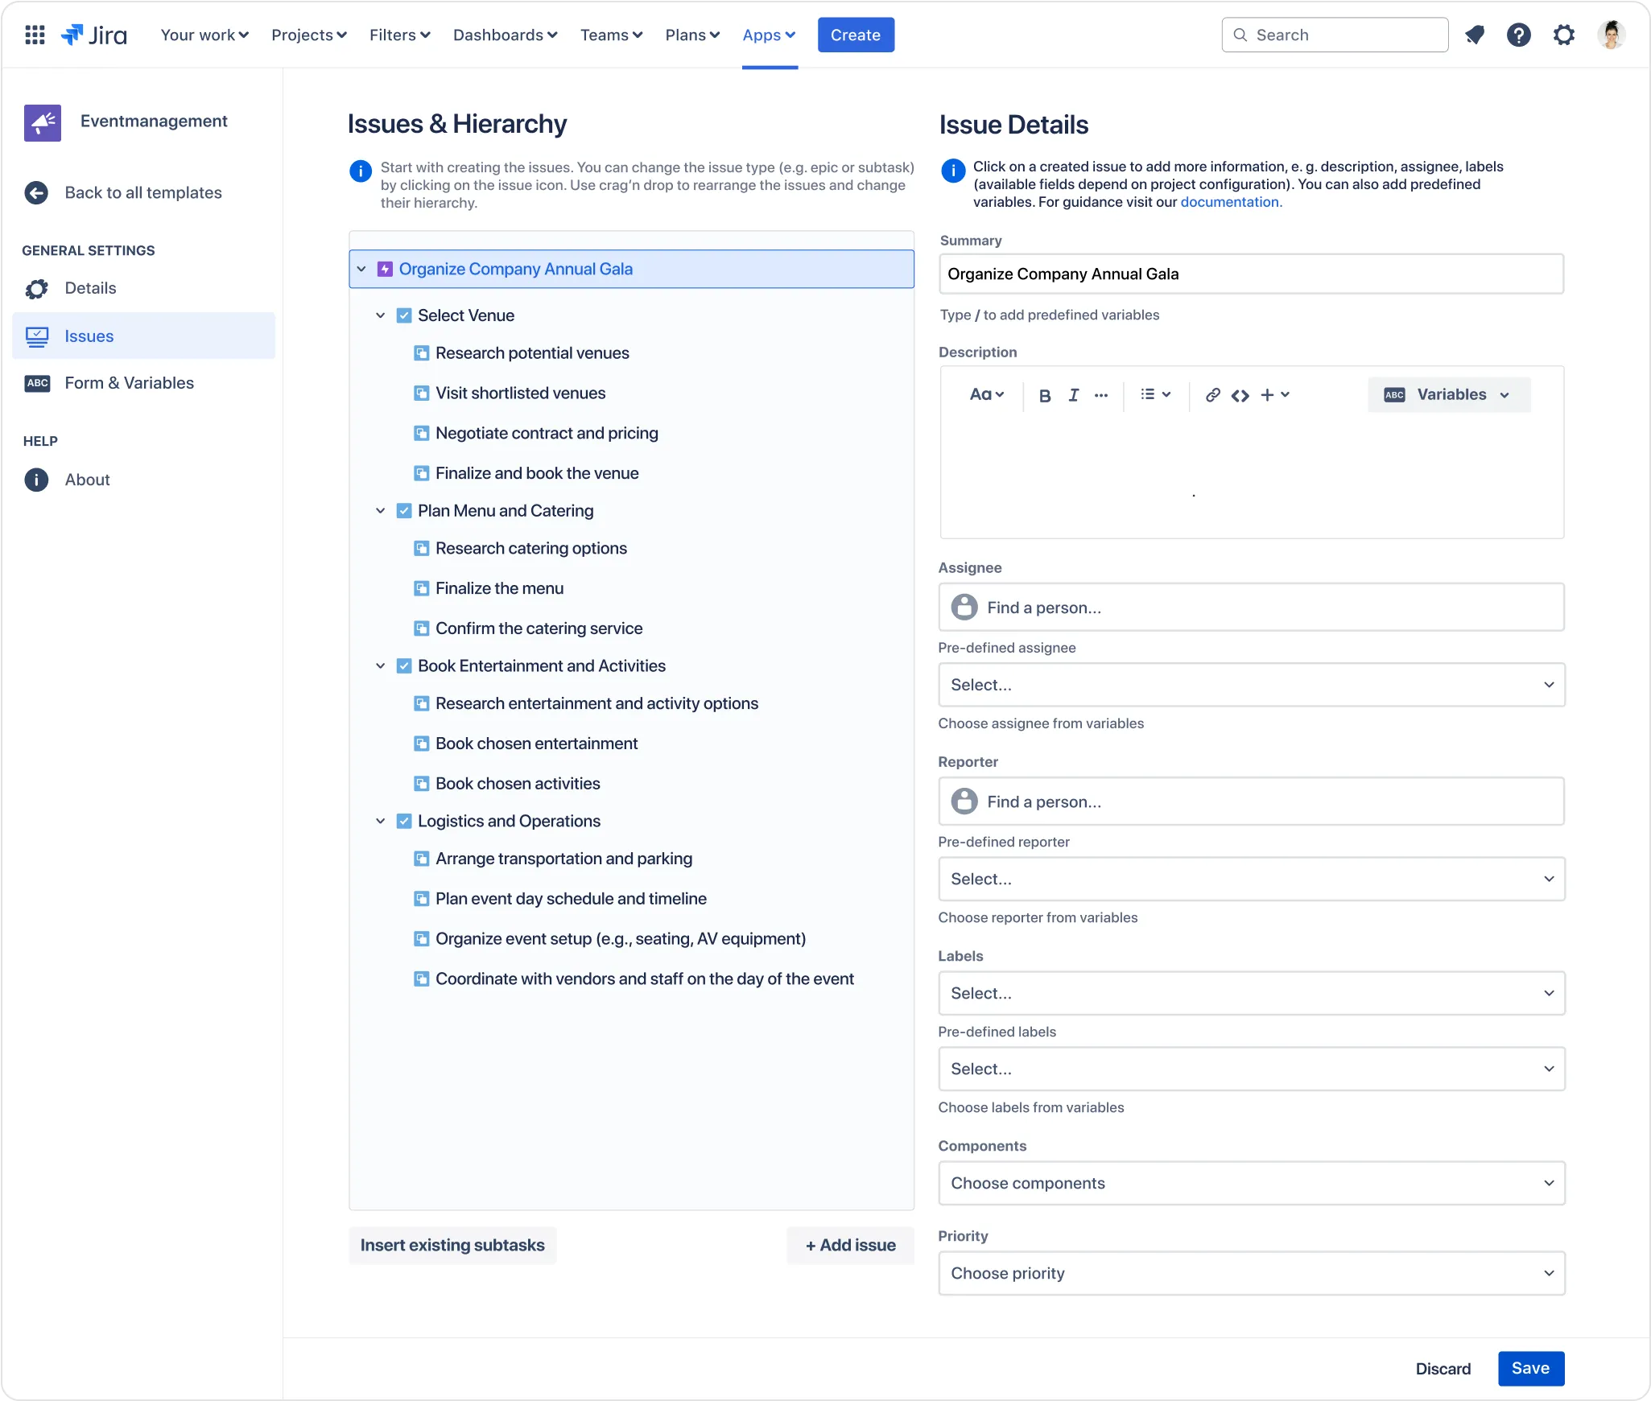
Task: Click the task type icon of Select Venue
Action: tap(404, 315)
